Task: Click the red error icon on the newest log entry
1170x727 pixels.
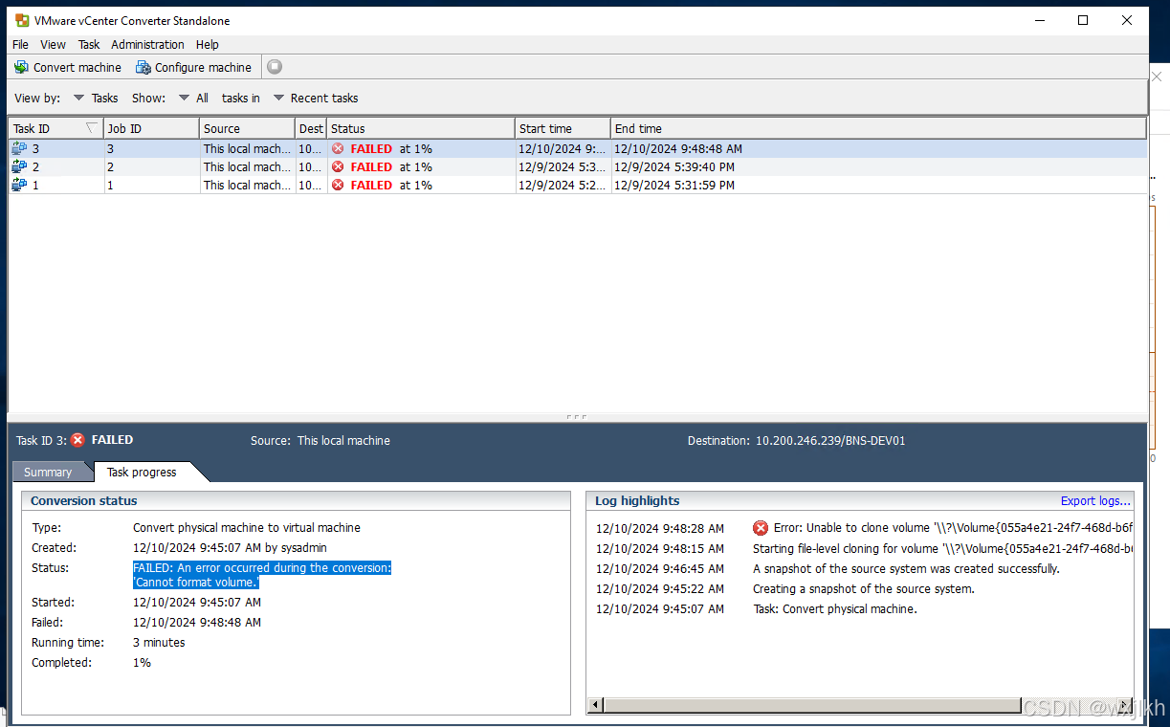Action: pos(761,528)
